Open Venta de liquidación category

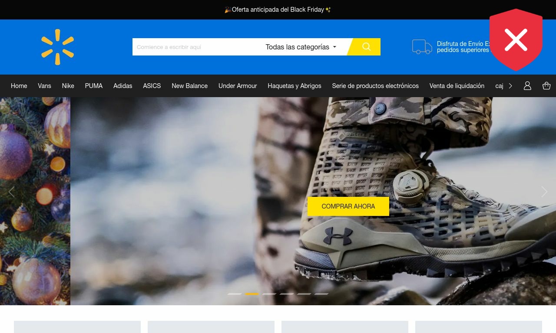coord(457,86)
